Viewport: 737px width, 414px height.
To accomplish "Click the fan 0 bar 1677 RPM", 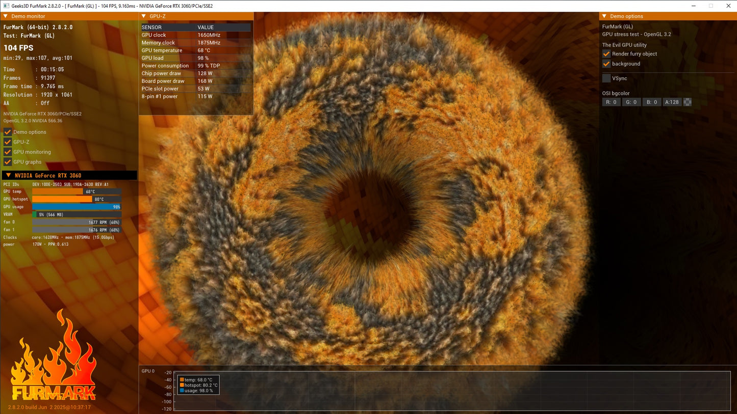I will [77, 222].
